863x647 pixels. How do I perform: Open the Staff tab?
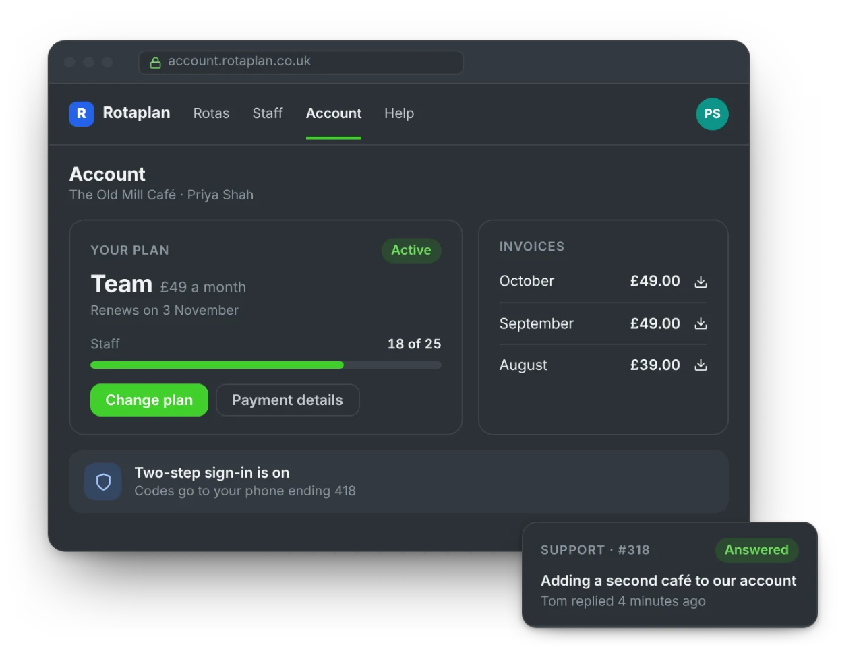(268, 113)
